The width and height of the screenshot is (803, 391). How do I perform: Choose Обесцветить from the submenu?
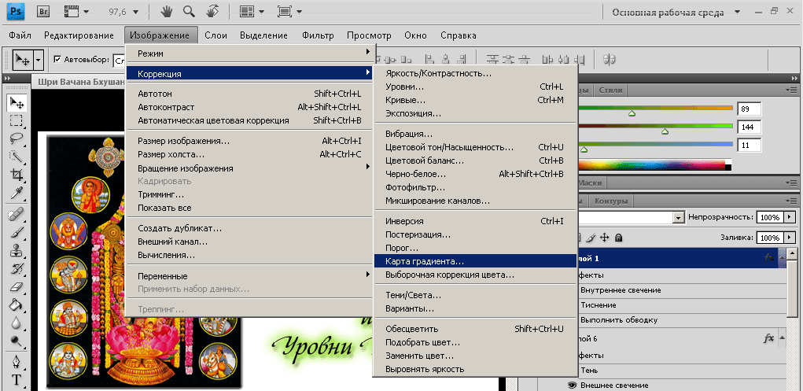coord(475,329)
